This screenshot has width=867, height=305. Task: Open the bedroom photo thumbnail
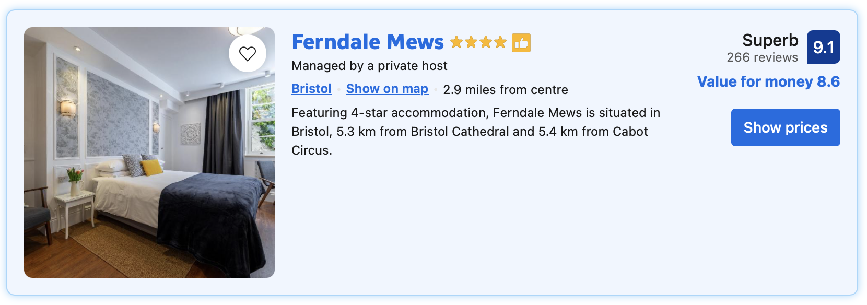tap(149, 152)
